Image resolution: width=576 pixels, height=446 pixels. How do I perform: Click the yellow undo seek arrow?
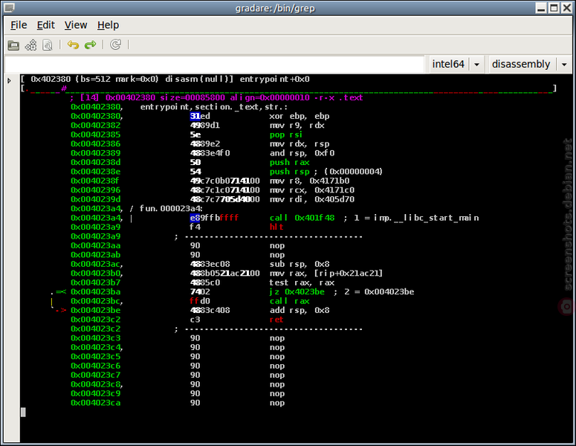tap(73, 45)
